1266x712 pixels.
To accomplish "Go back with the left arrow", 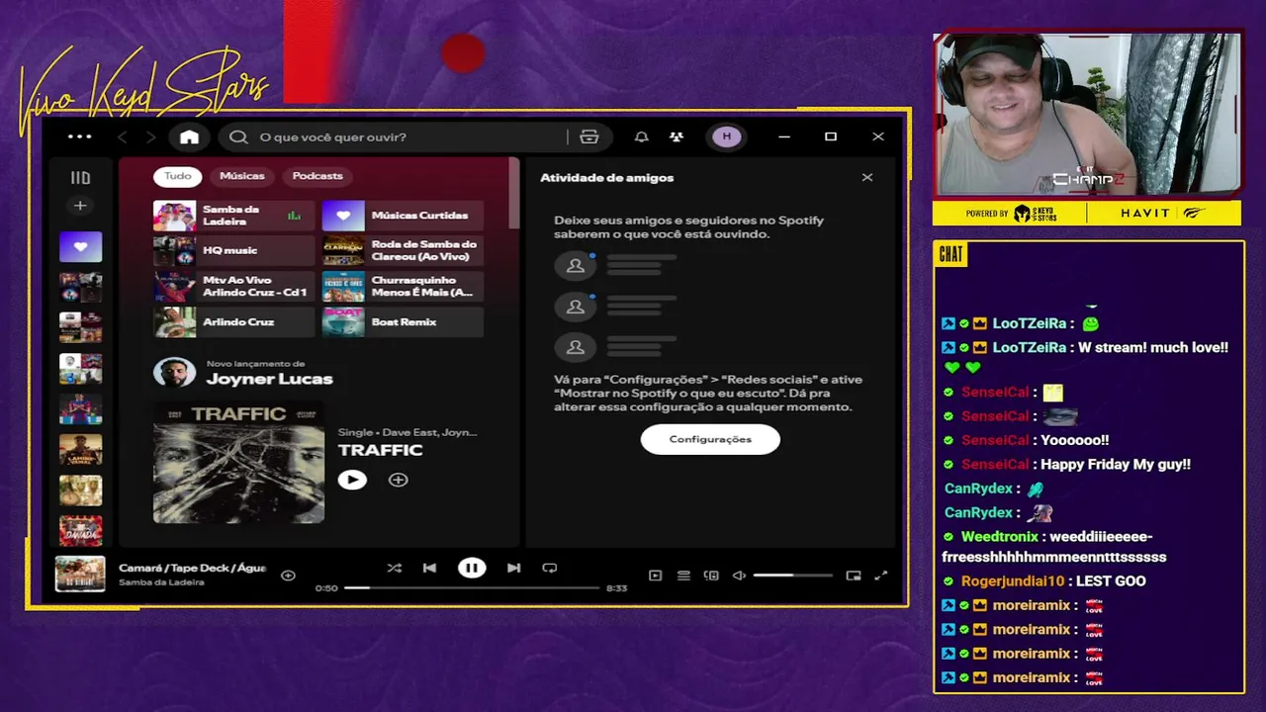I will (x=123, y=136).
